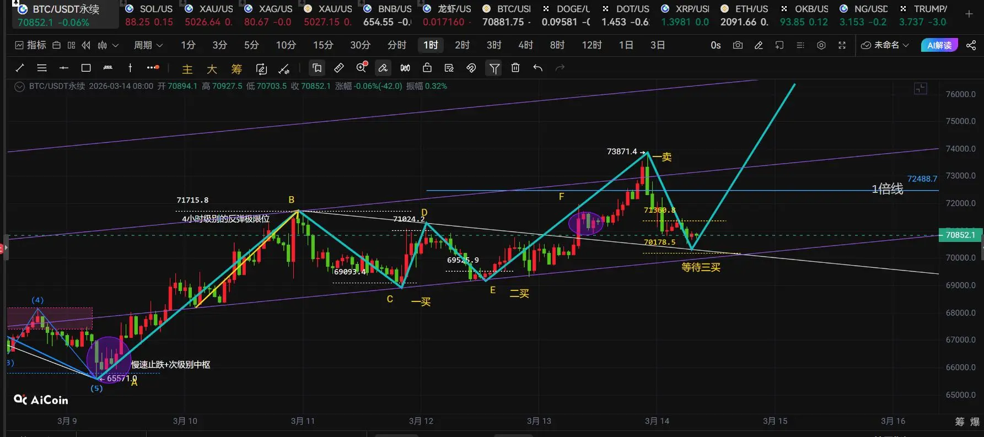The height and width of the screenshot is (437, 984).
Task: Undo the last drawing action
Action: 538,68
